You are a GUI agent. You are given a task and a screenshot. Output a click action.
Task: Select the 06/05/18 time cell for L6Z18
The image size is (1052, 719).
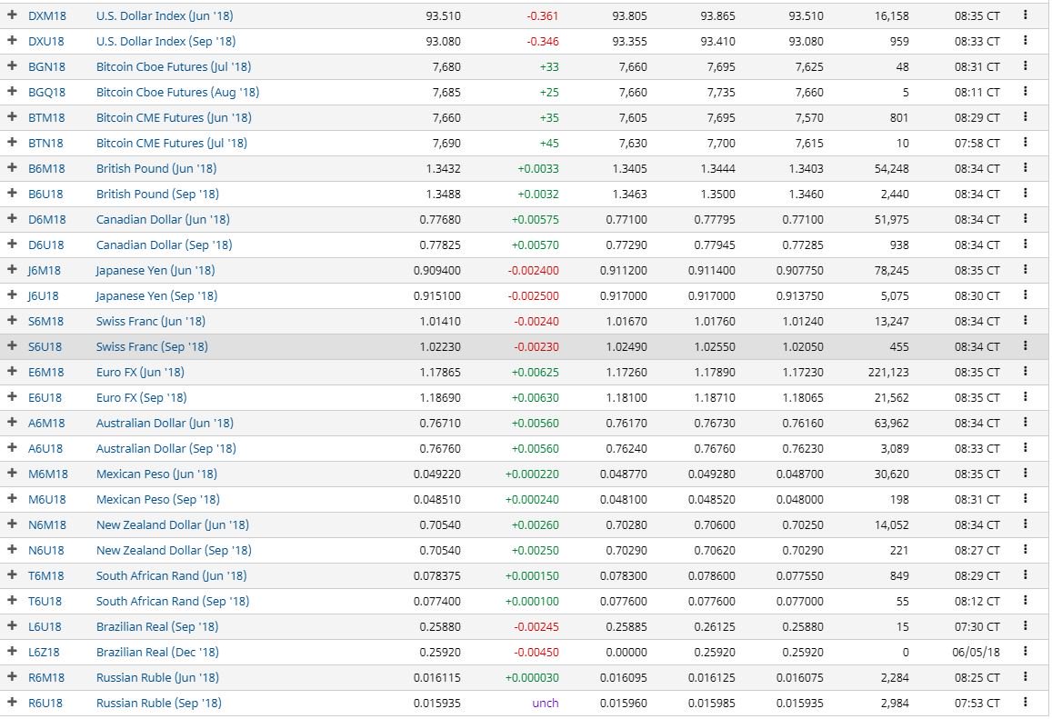click(976, 652)
